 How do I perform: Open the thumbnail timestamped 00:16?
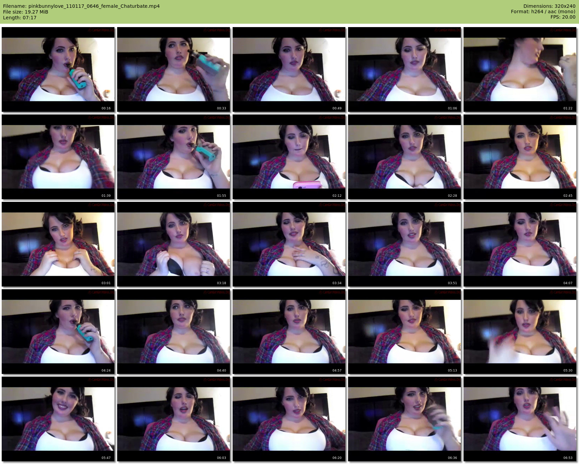tap(58, 69)
